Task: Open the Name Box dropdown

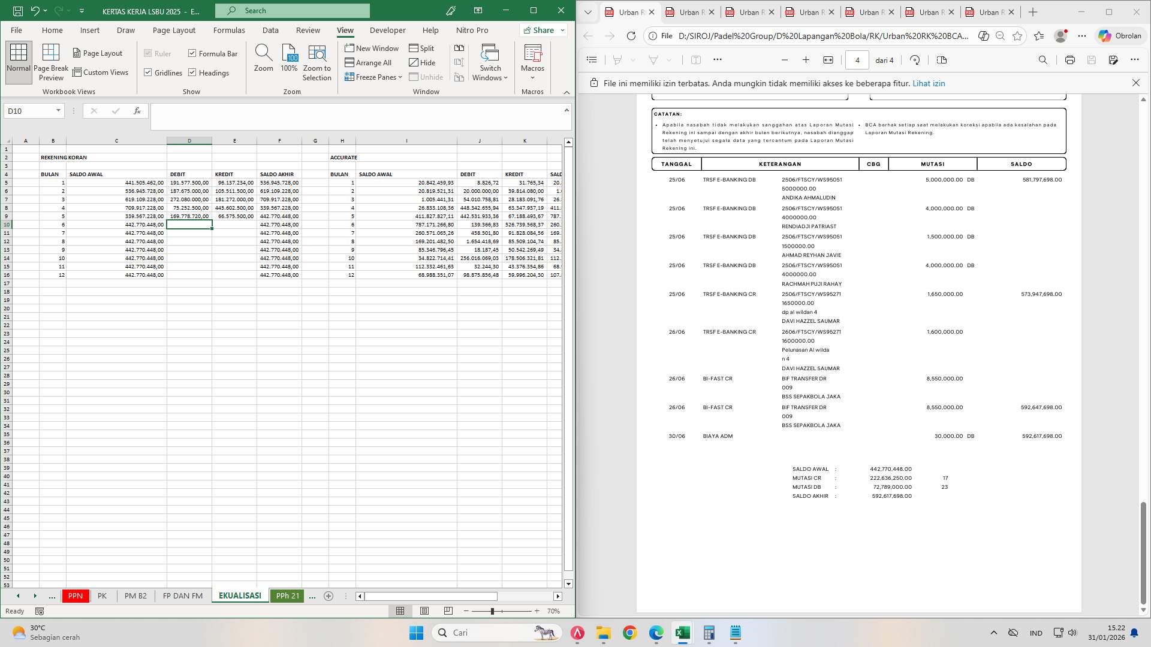Action: pos(58,111)
